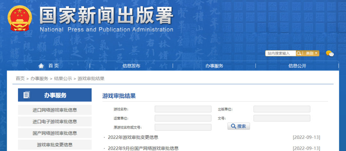Click the 站内搜索输入 site search box

tap(280, 53)
